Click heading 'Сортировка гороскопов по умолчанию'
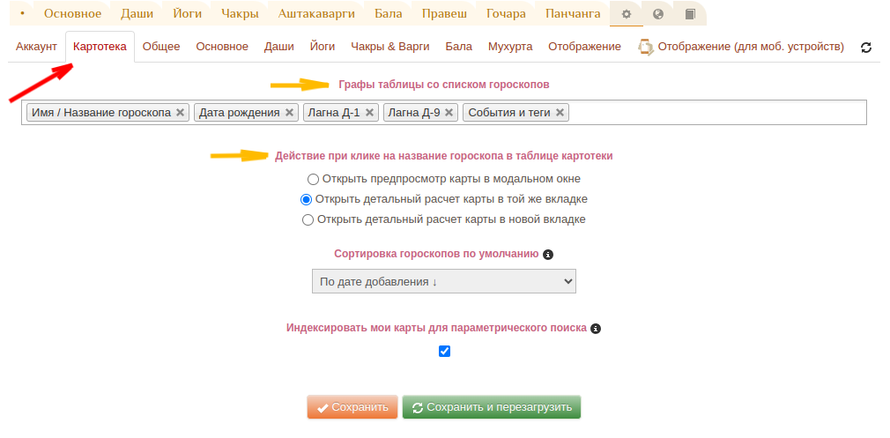Viewport: 890px width, 438px height. click(436, 254)
